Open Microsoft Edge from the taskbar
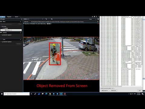This screenshot has height=109, width=145. (46, 94)
